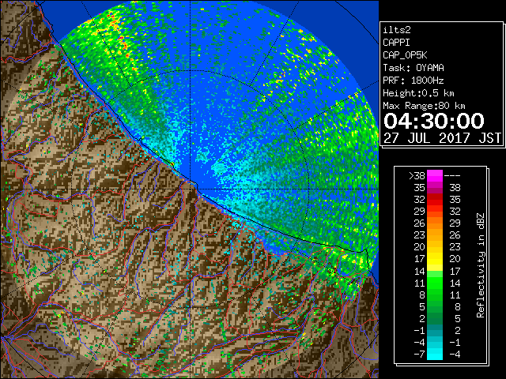Click the magenta >38 dBZ color band

[x=435, y=175]
